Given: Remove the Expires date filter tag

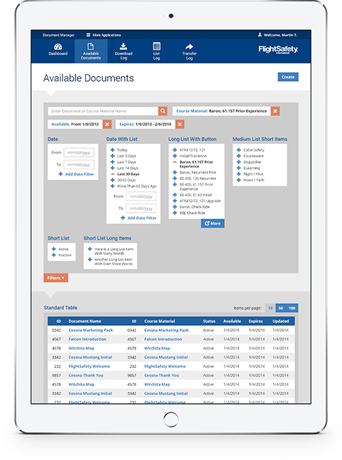Looking at the screenshot, I should (180, 124).
